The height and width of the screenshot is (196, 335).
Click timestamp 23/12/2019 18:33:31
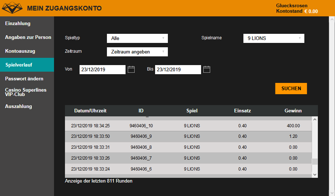click(91, 147)
